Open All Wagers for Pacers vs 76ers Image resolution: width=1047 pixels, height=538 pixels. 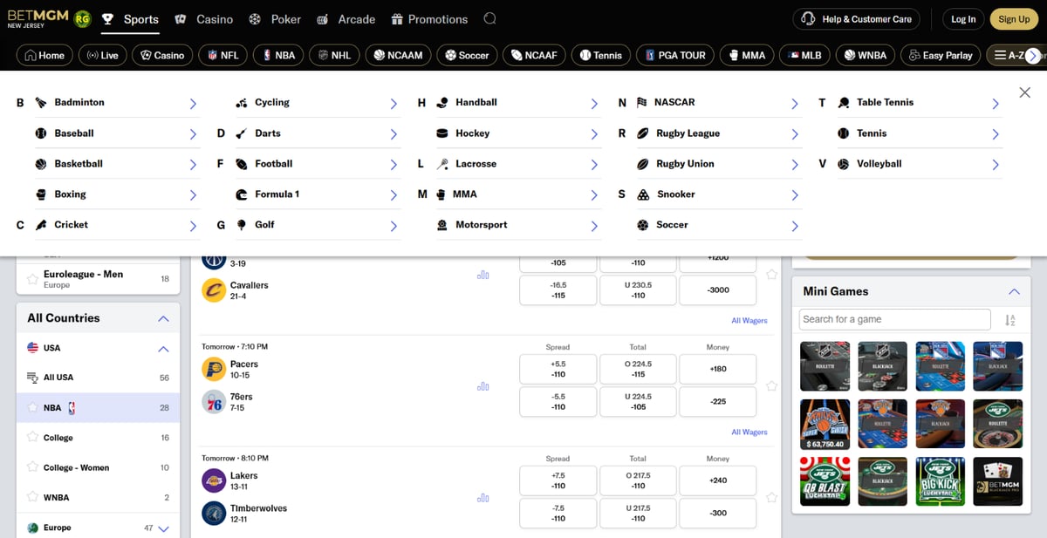(749, 432)
